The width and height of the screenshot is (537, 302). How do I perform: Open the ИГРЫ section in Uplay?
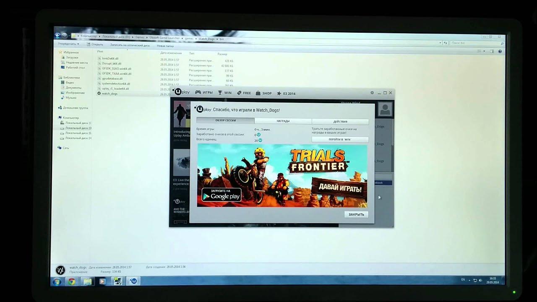coord(204,93)
